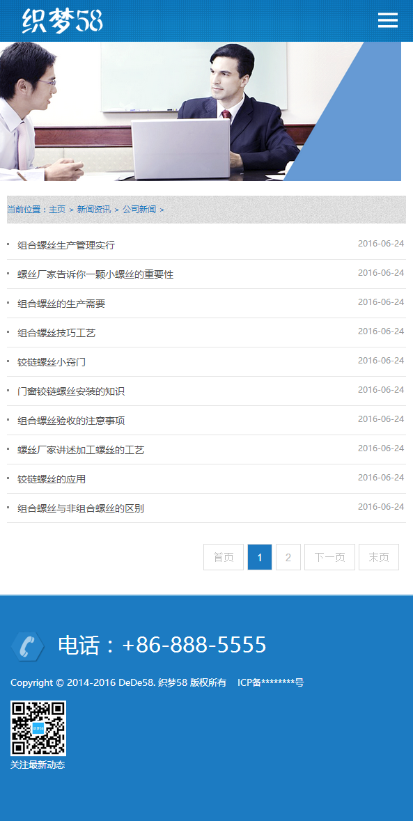Open article 铰链螺丝小窍门
Image resolution: width=413 pixels, height=821 pixels.
[x=52, y=362]
